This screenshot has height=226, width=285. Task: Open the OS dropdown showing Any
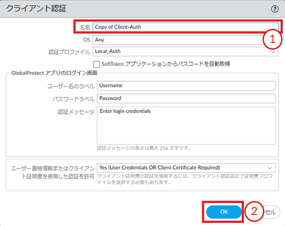click(186, 40)
